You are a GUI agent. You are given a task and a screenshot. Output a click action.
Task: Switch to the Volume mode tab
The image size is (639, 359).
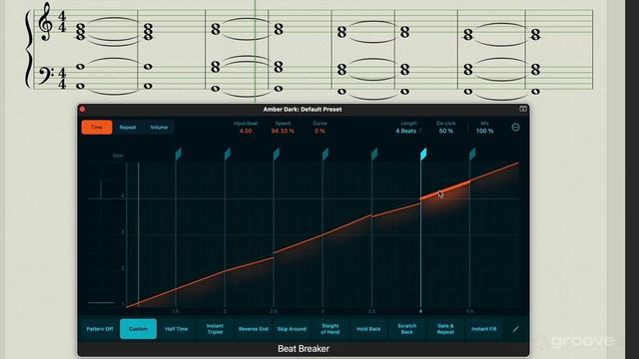159,127
